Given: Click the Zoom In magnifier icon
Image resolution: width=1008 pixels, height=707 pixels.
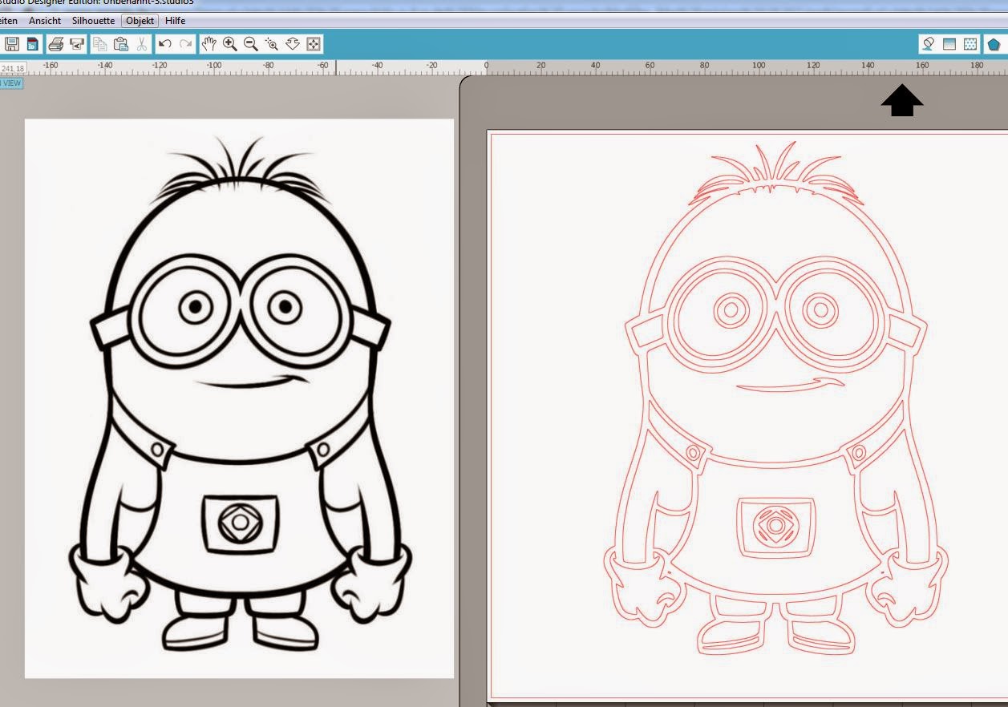Looking at the screenshot, I should click(230, 43).
